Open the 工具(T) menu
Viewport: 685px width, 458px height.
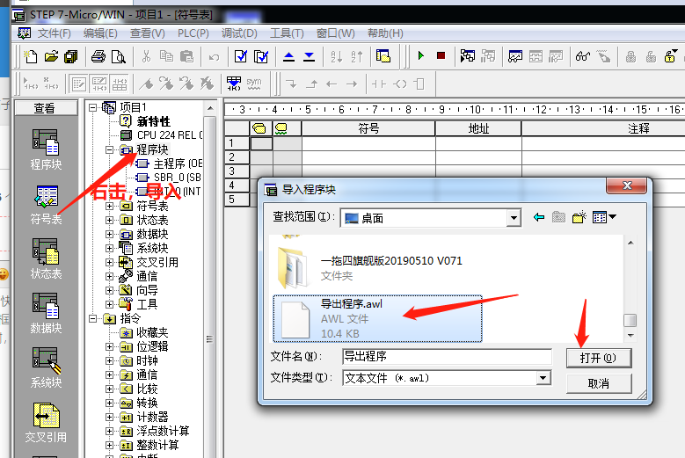(x=287, y=33)
